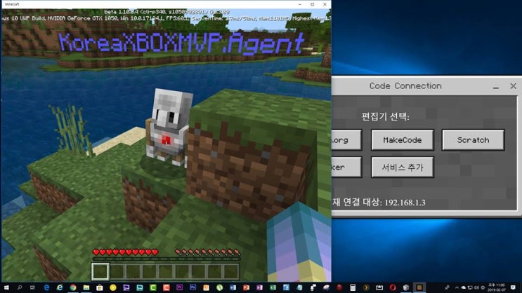The width and height of the screenshot is (522, 293).
Task: Open Calculator from taskbar
Action: (x=353, y=287)
